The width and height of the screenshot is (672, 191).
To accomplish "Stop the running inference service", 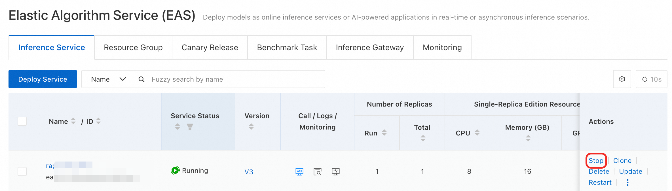I will point(596,161).
